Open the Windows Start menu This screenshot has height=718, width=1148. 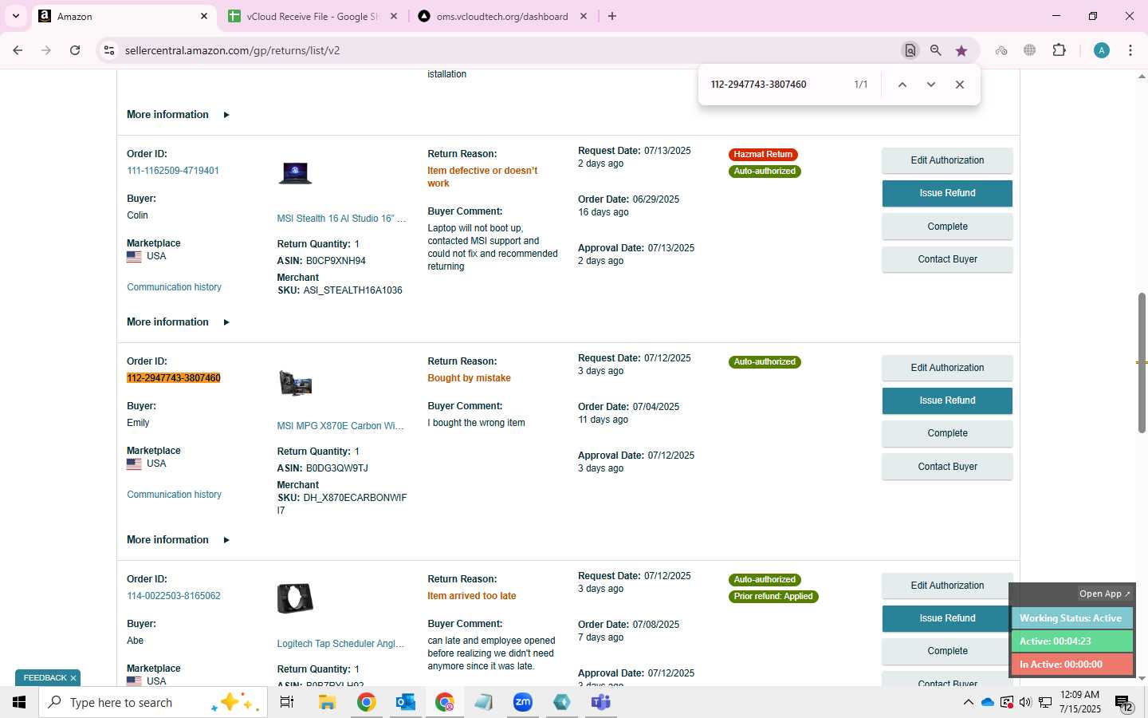(x=19, y=702)
